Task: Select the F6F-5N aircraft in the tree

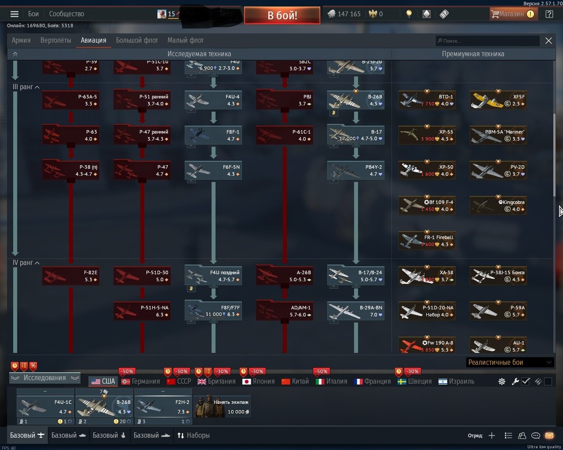Action: click(x=213, y=171)
